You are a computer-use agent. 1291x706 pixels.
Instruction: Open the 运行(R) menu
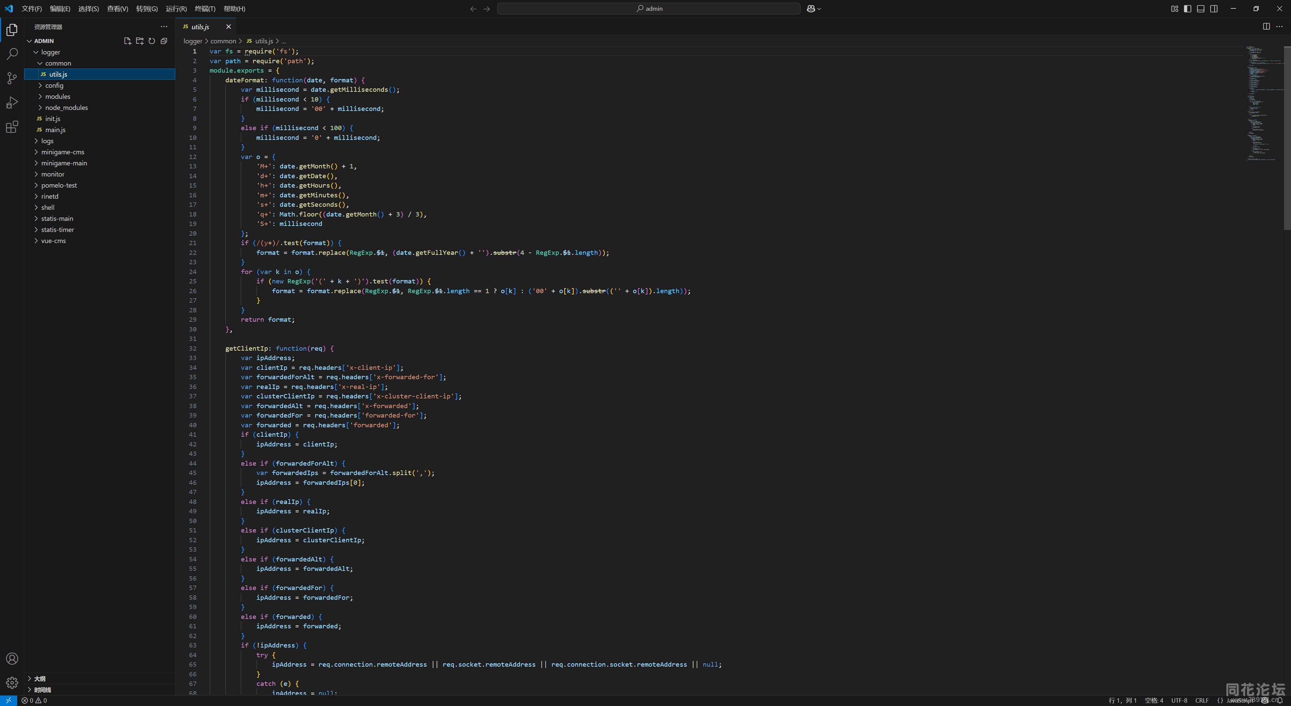(177, 8)
